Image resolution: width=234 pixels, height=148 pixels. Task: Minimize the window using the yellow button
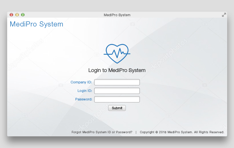click(17, 15)
